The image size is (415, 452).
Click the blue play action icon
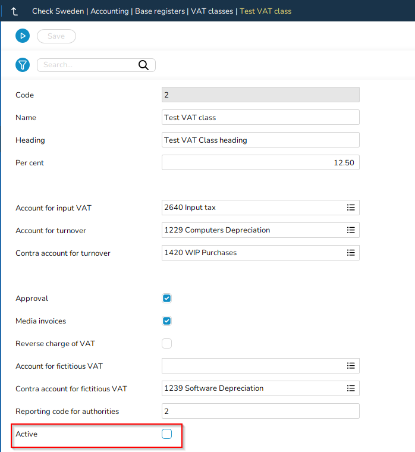22,36
